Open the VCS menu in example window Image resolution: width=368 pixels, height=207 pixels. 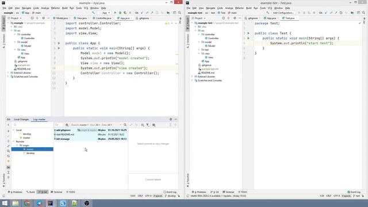tap(86, 8)
